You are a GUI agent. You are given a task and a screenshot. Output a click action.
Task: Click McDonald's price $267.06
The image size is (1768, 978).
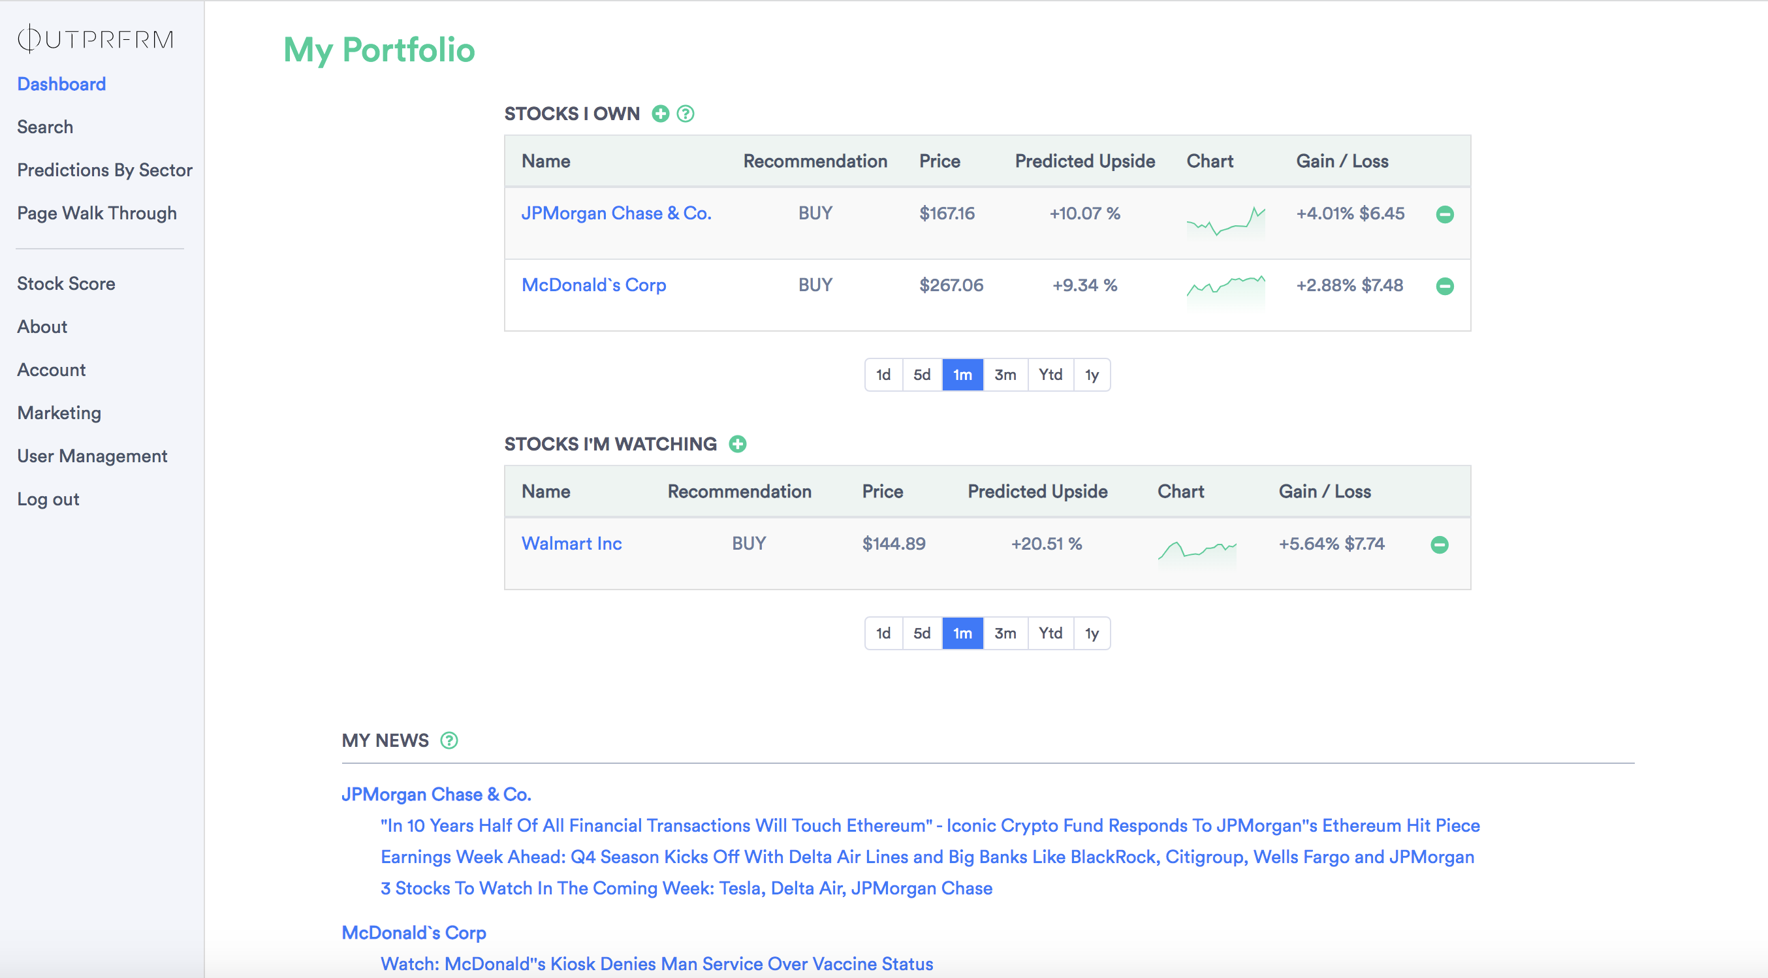951,285
